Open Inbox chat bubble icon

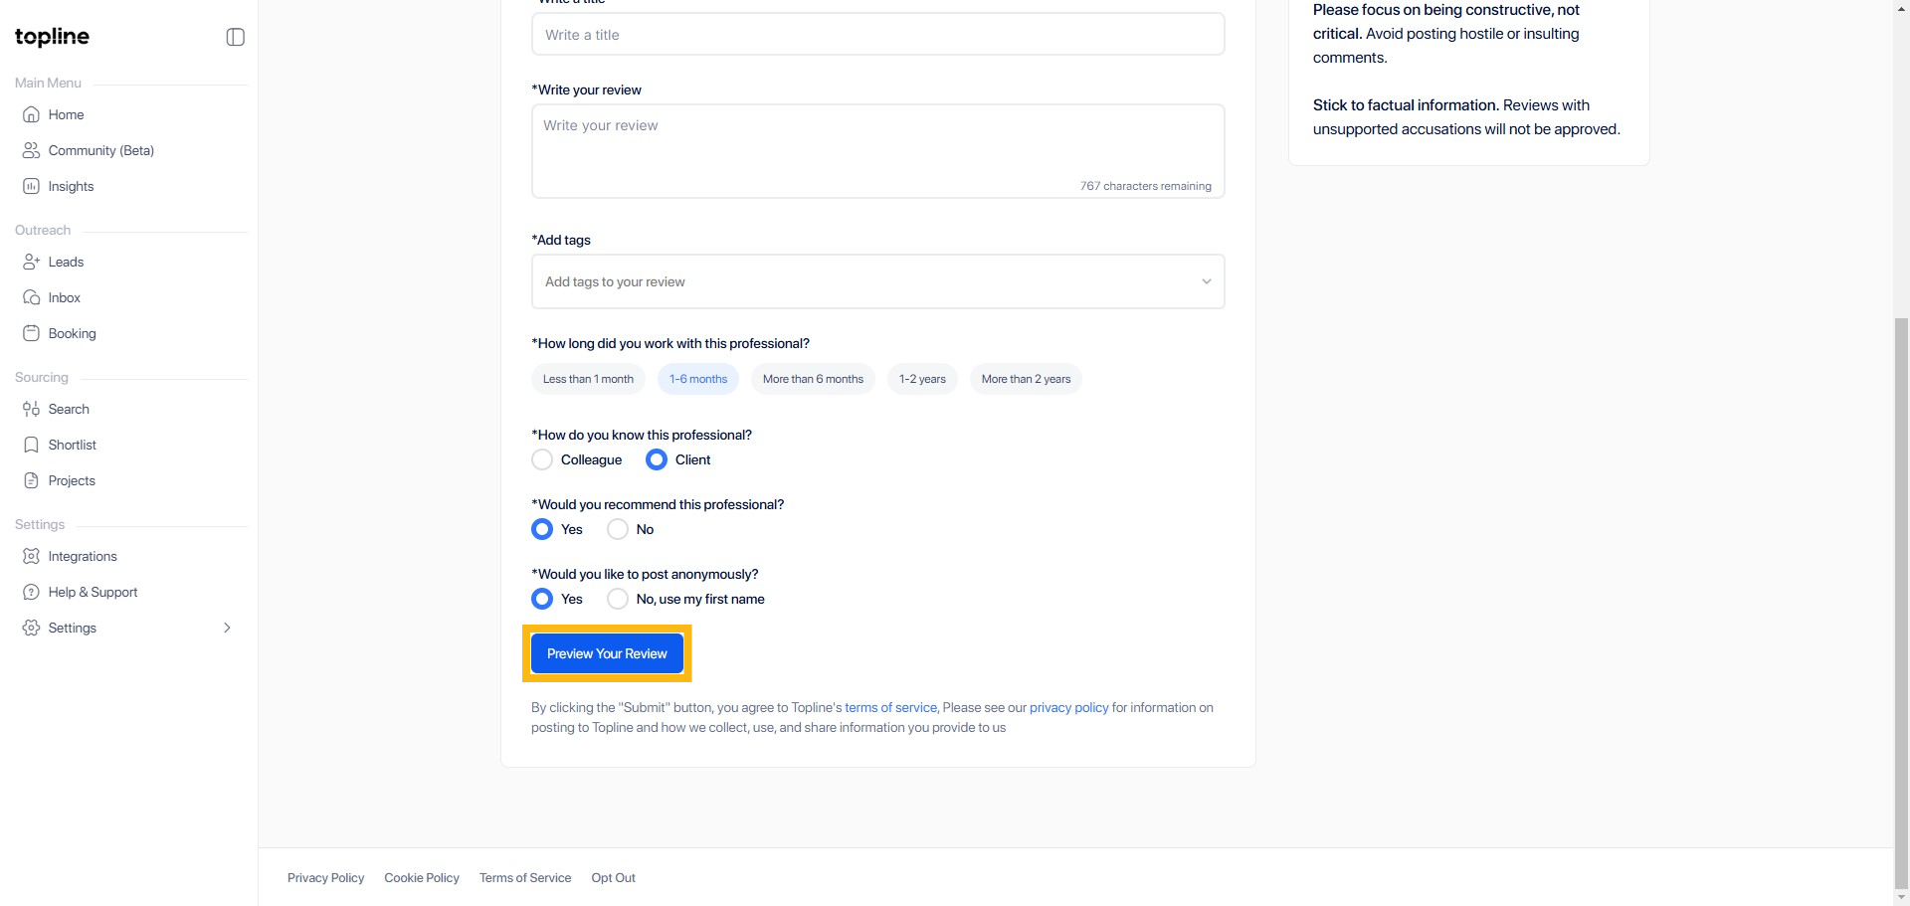point(31,297)
